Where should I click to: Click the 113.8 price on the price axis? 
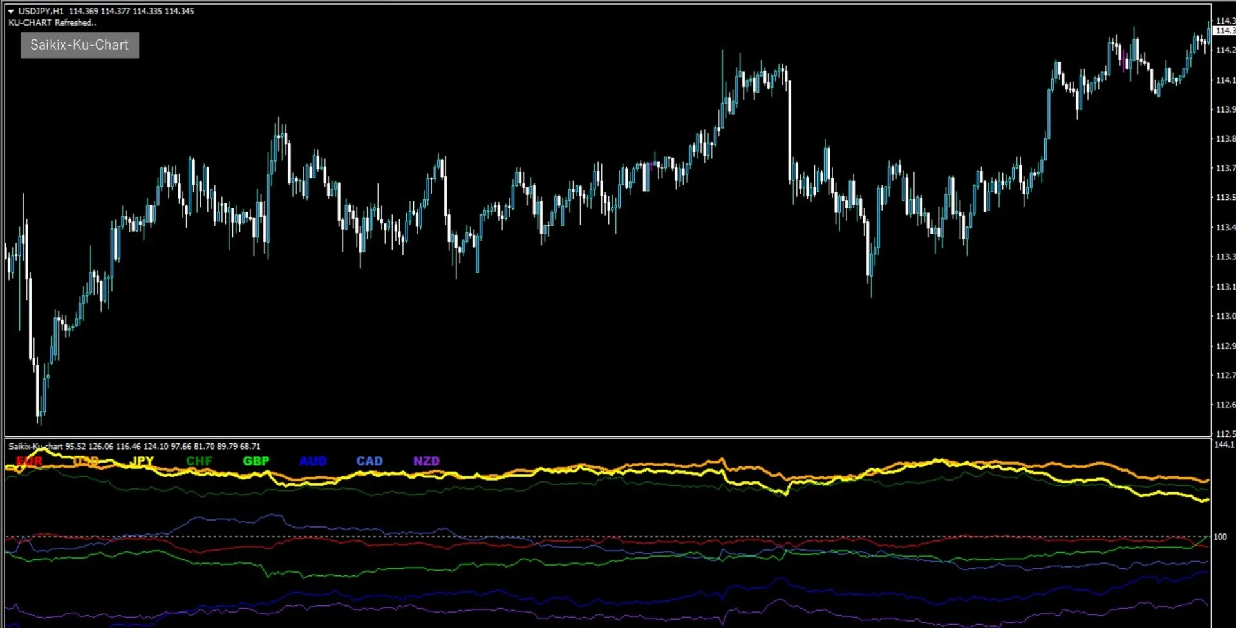pyautogui.click(x=1225, y=138)
